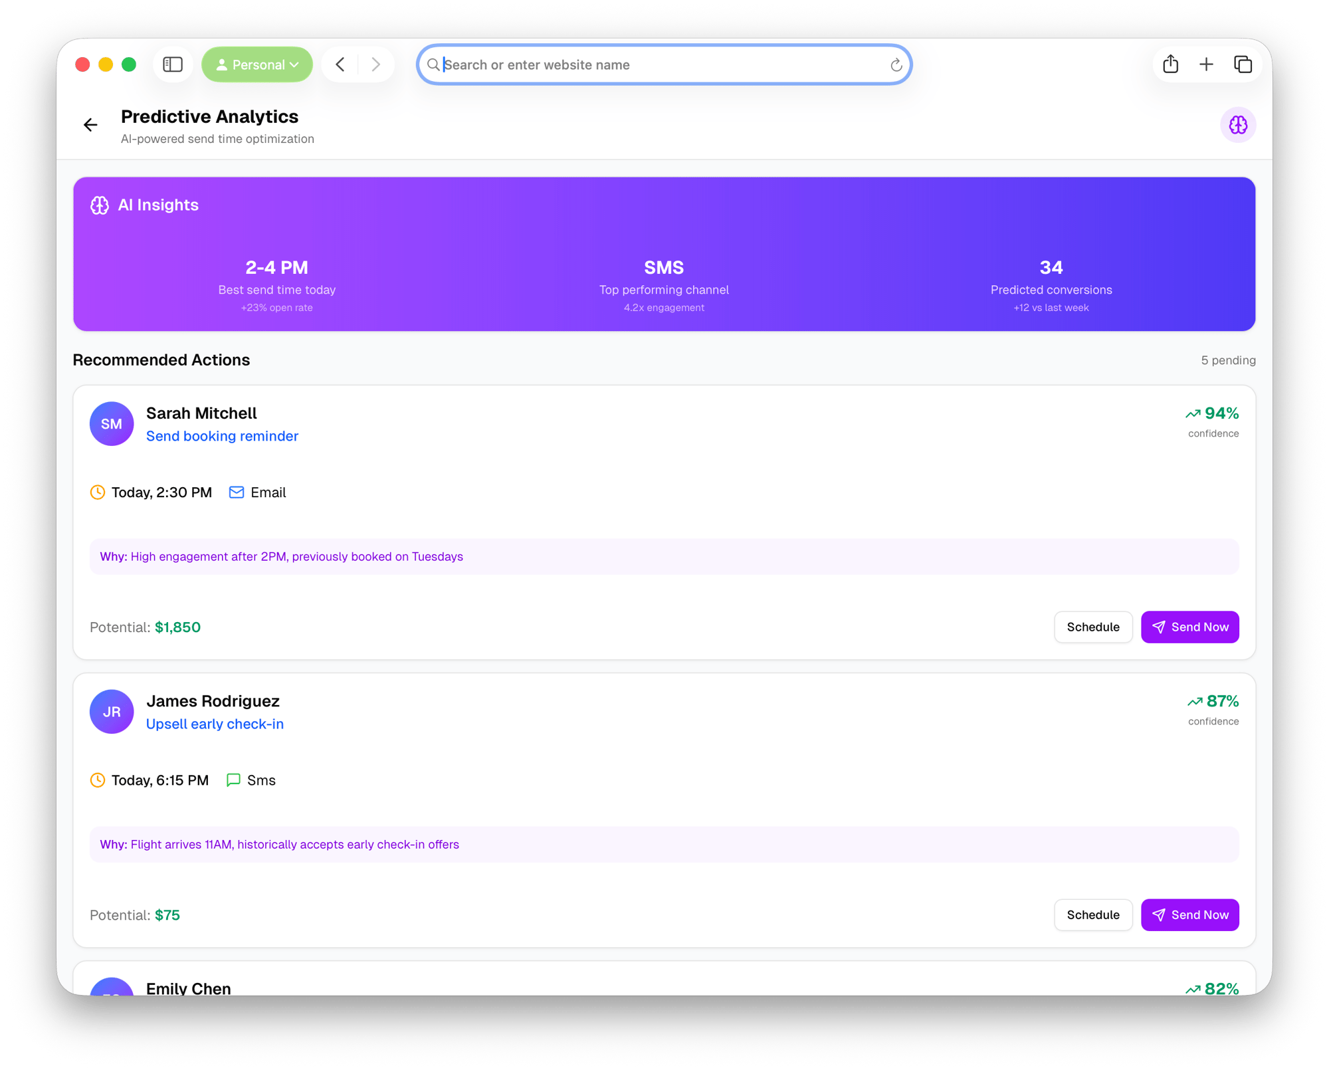This screenshot has height=1070, width=1329.
Task: Go forward with browser forward chevron
Action: 376,64
